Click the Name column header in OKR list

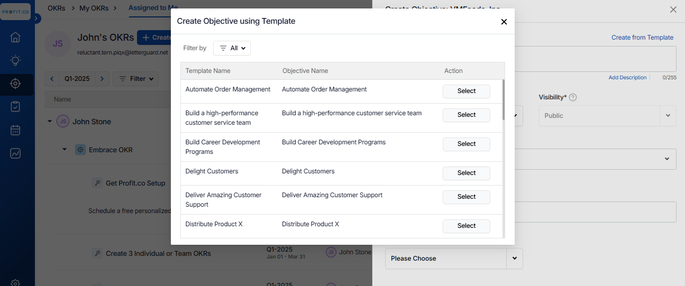pyautogui.click(x=62, y=99)
